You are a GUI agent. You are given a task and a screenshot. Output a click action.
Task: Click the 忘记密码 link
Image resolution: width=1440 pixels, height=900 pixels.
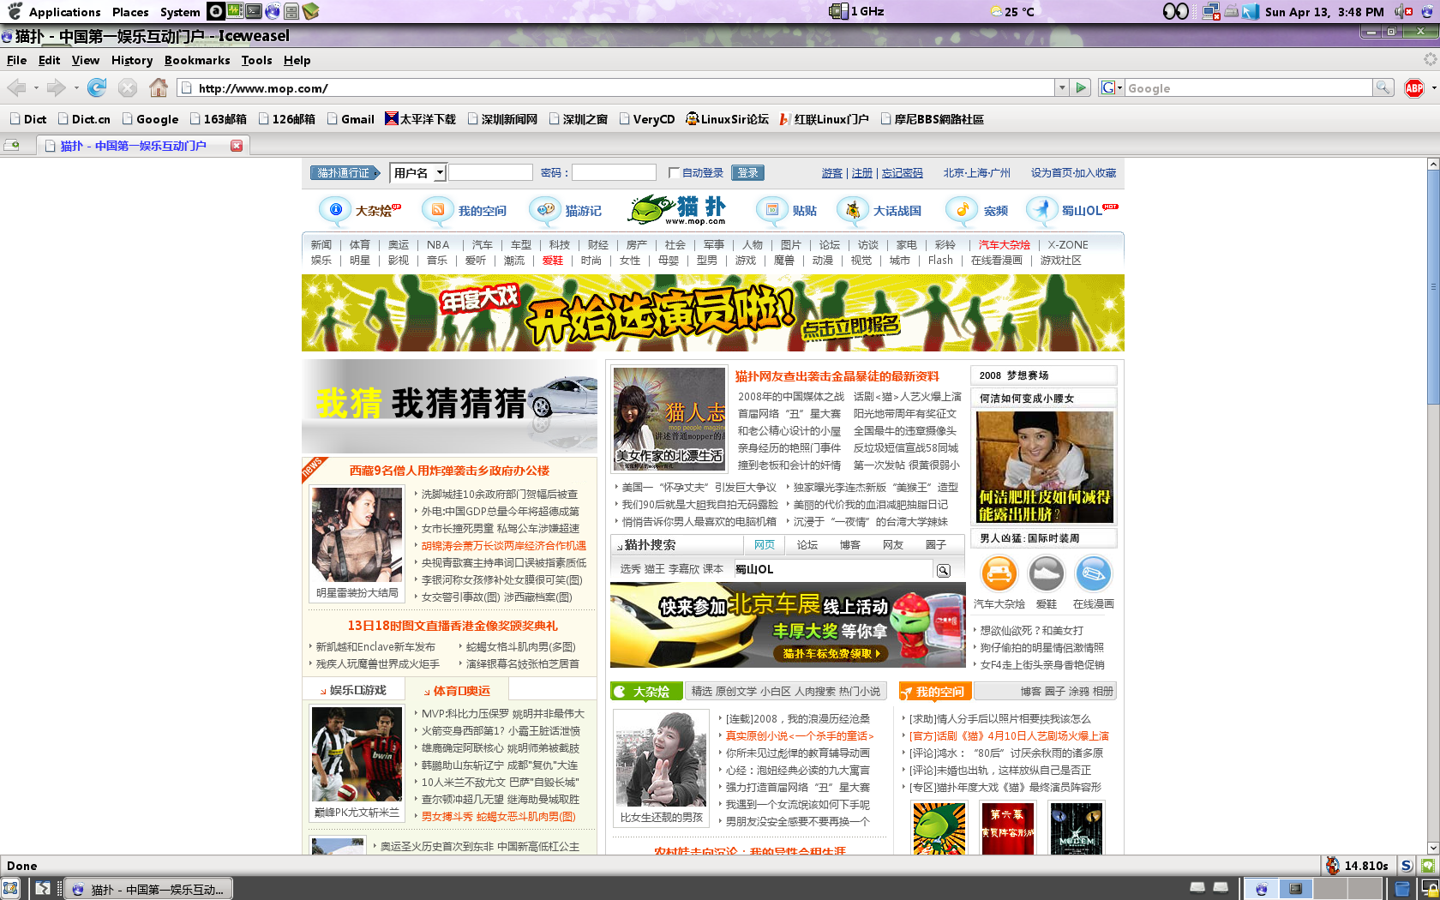point(903,173)
